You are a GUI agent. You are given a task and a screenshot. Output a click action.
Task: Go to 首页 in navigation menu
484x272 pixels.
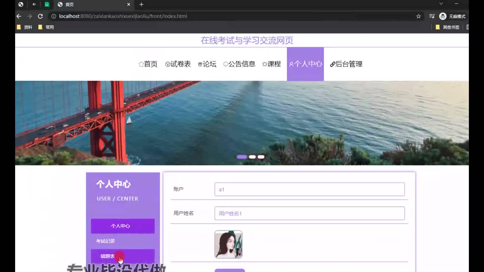(x=148, y=64)
